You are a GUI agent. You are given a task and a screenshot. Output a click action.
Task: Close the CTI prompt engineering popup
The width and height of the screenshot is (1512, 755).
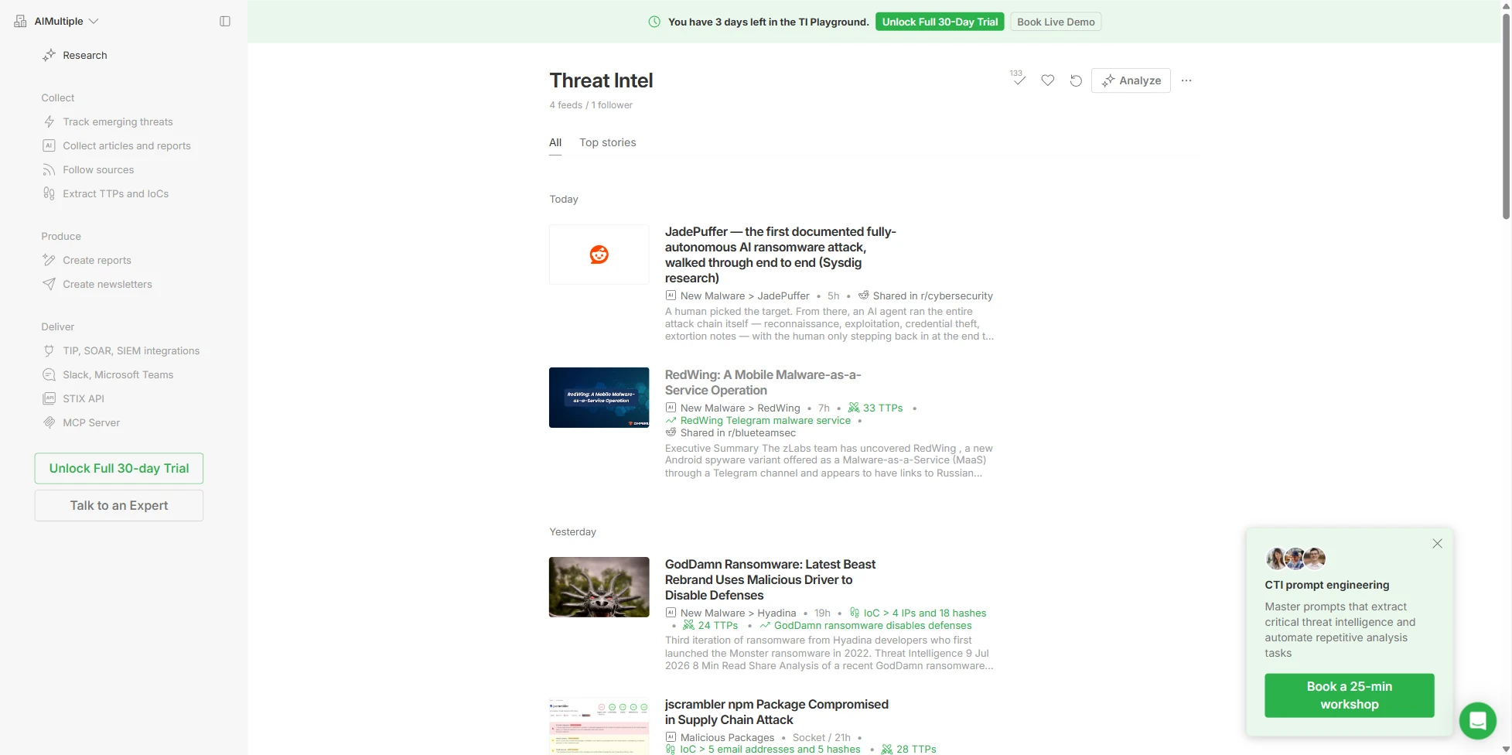pyautogui.click(x=1437, y=544)
